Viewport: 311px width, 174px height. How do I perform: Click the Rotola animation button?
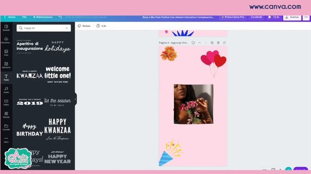(x=84, y=26)
